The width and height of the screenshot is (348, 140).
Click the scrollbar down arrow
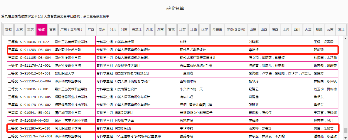[345, 137]
